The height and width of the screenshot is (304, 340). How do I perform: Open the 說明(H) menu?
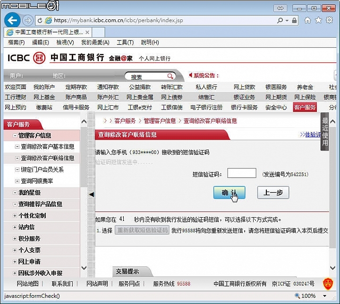point(150,42)
